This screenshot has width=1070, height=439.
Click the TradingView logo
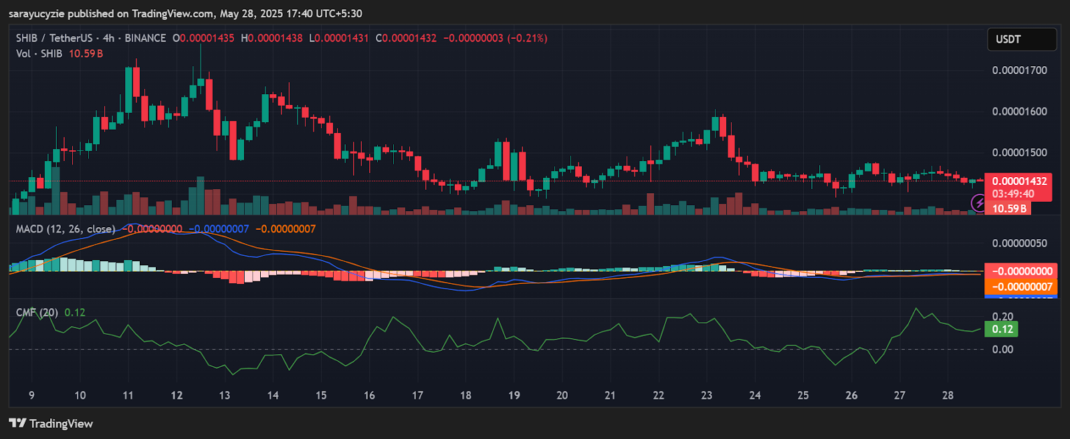(x=51, y=424)
